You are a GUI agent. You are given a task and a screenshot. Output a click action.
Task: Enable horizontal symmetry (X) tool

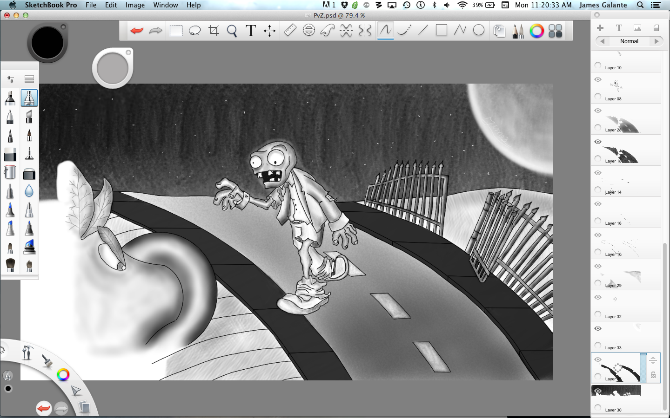click(x=346, y=31)
